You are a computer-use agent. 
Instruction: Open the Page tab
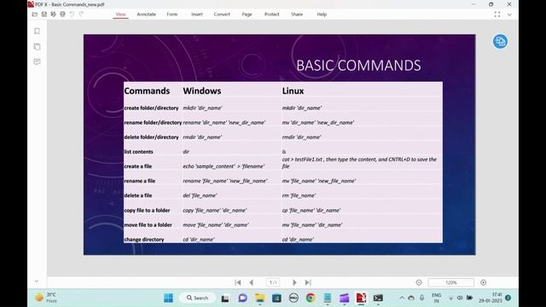point(247,14)
